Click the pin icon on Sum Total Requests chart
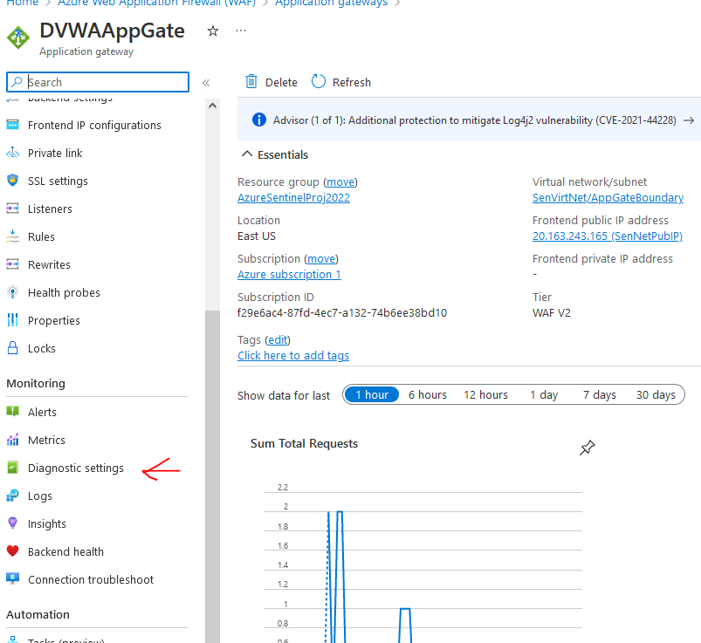 (x=588, y=448)
